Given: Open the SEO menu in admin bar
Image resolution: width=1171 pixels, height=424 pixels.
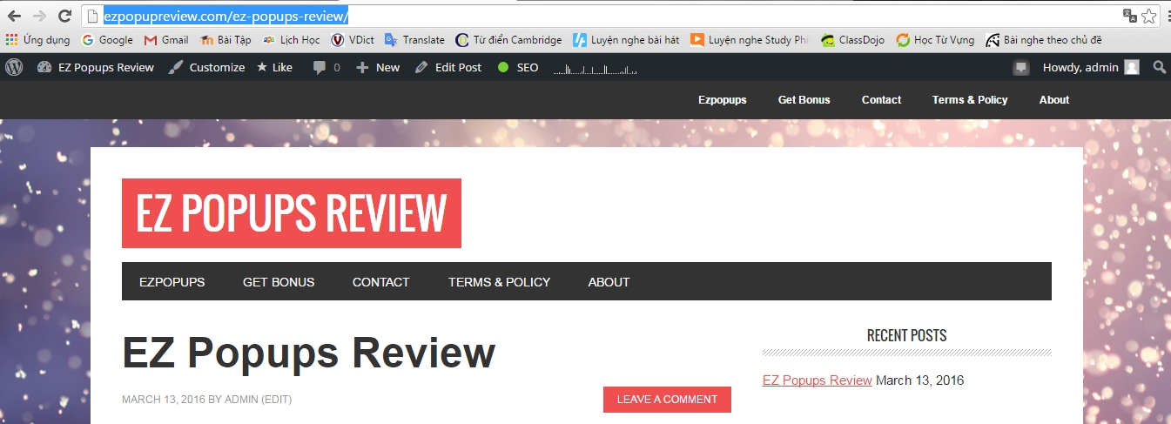Looking at the screenshot, I should (x=518, y=67).
